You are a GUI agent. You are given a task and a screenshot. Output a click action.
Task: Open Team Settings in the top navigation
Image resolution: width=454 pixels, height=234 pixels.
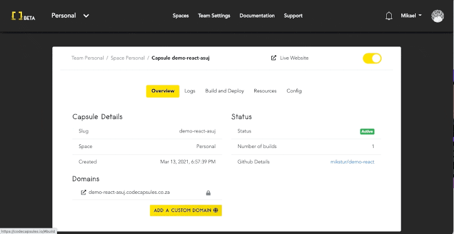[x=214, y=16]
